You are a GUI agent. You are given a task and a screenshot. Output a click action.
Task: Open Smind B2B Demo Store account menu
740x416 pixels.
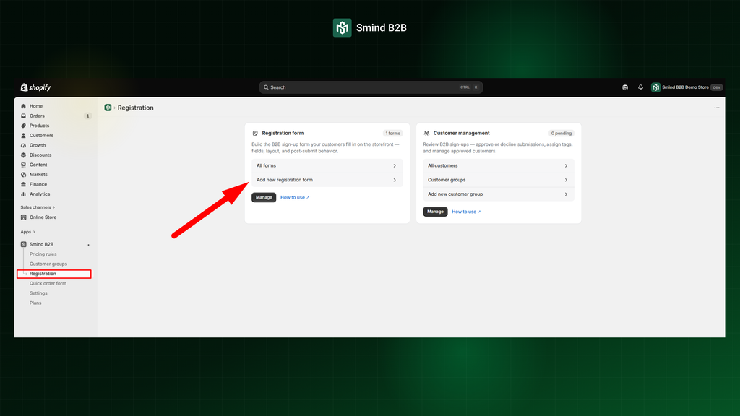click(687, 87)
